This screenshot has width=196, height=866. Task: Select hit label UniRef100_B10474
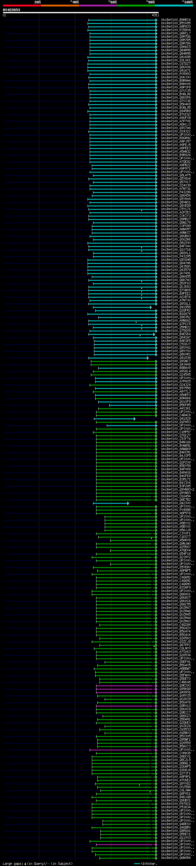[175, 314]
